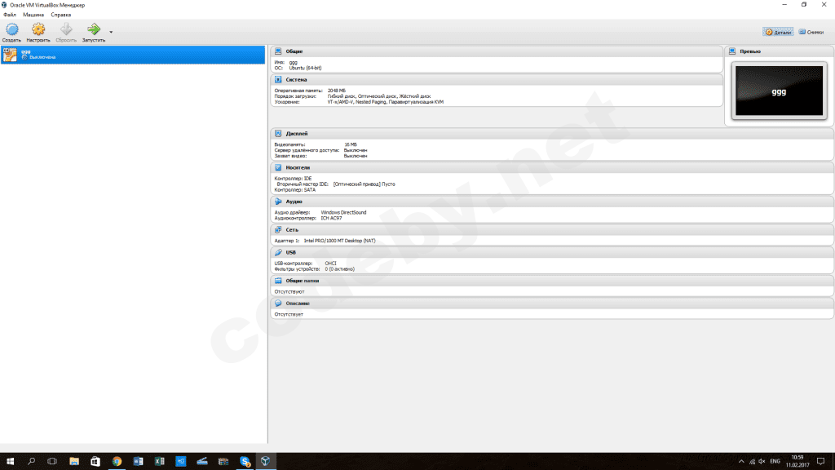
Task: Open Skype from the taskbar
Action: [x=245, y=462]
